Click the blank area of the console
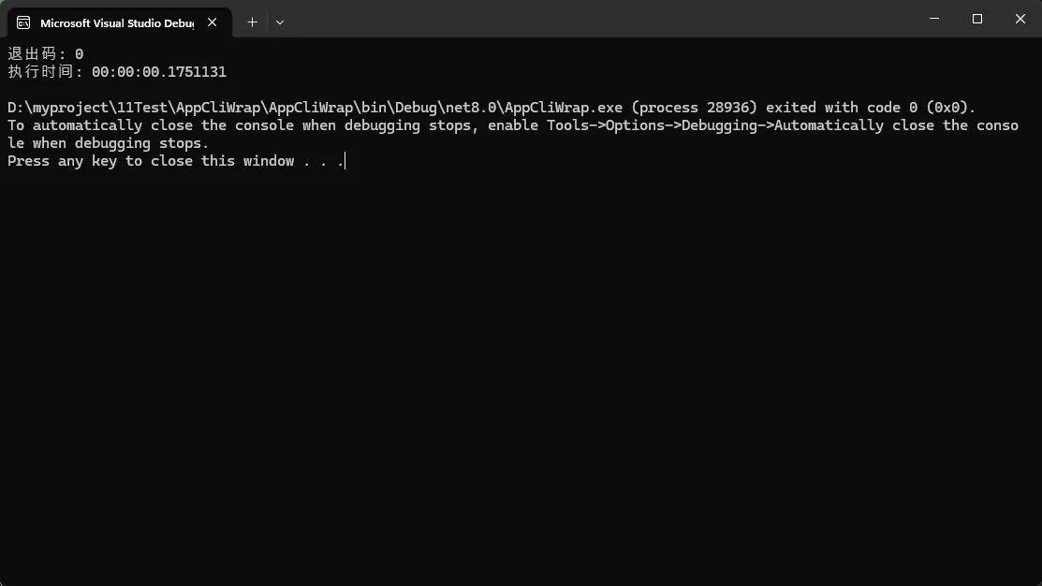 point(521,374)
